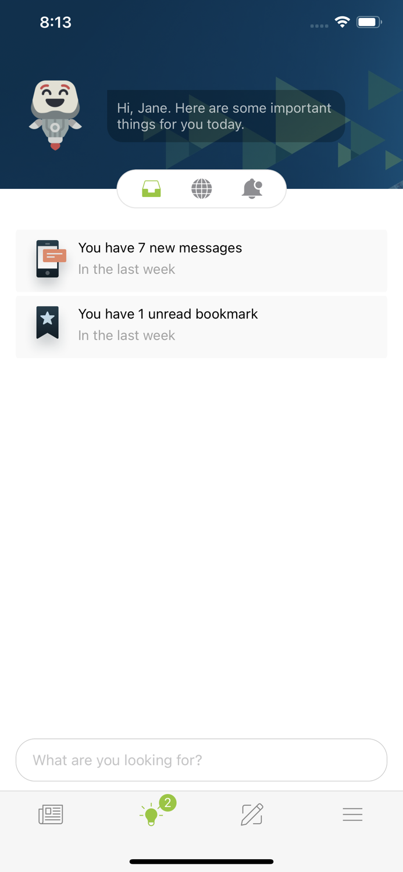Open the lightbulb assistant tab

click(151, 814)
